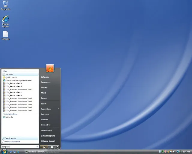The height and width of the screenshot is (154, 192).
Task: Click the green Task Manager CPU tray icon
Action: [x=163, y=152]
